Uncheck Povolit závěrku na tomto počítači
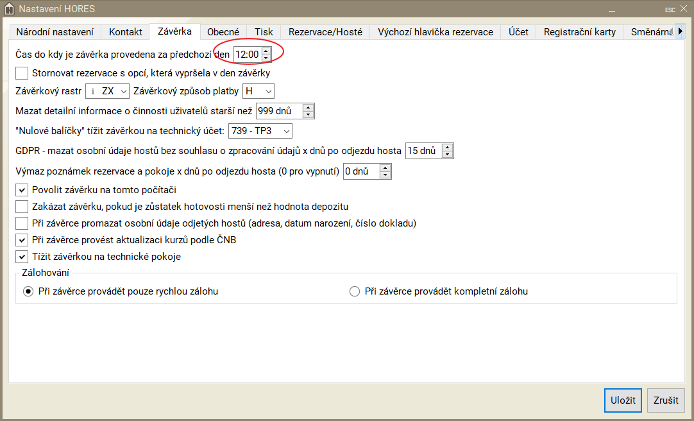Viewport: 694px width, 421px height. pyautogui.click(x=22, y=190)
